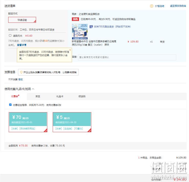This screenshot has height=182, width=189.
Task: Select 快递运输 delivery method
Action: click(x=22, y=20)
